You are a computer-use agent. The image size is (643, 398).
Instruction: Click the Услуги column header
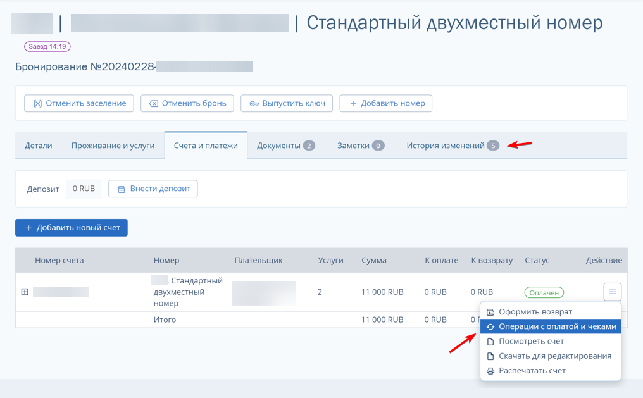click(x=330, y=260)
